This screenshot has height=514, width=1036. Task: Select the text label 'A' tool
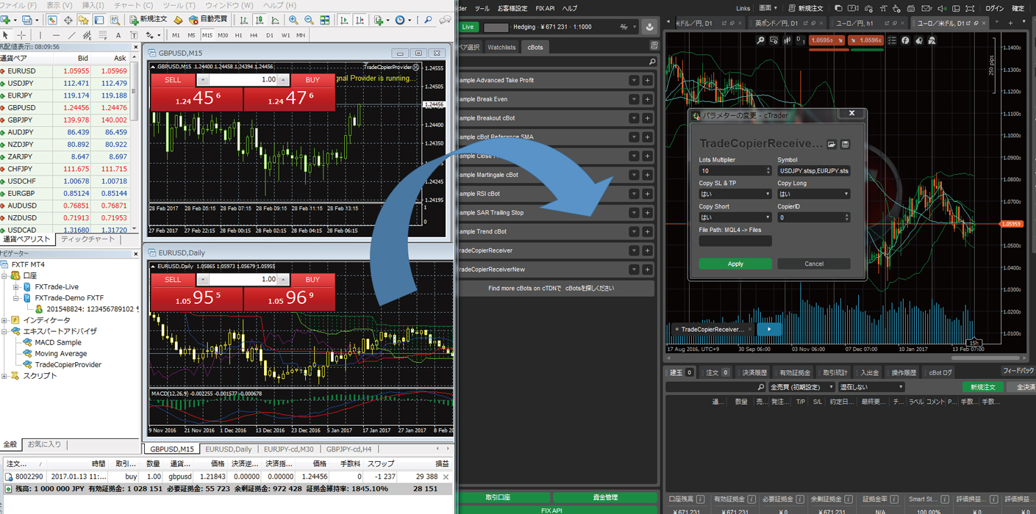118,35
